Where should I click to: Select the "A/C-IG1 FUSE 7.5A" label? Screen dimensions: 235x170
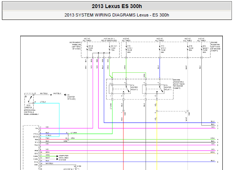[x=113, y=48]
